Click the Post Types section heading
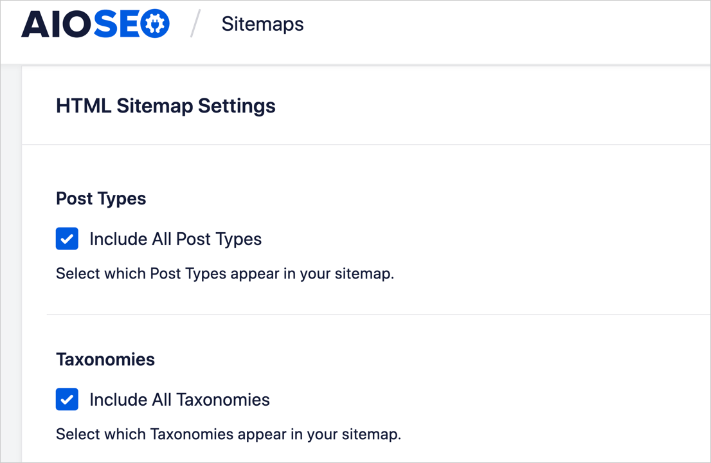The image size is (711, 463). (x=101, y=199)
